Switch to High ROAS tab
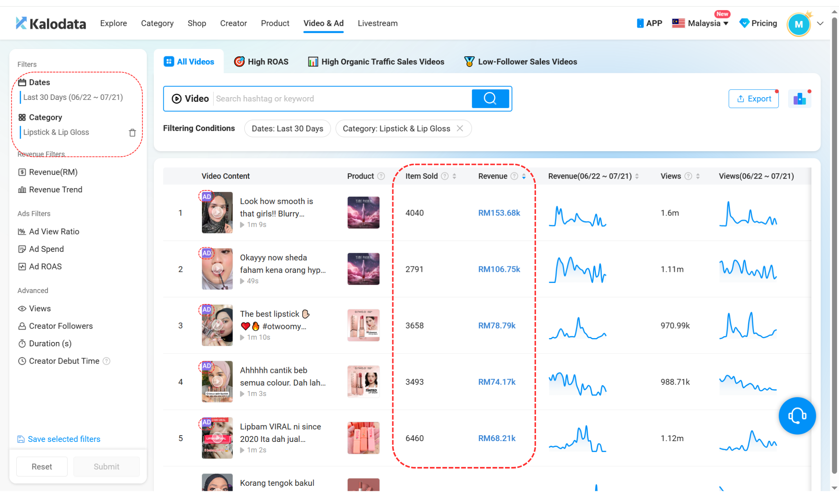 tap(261, 62)
